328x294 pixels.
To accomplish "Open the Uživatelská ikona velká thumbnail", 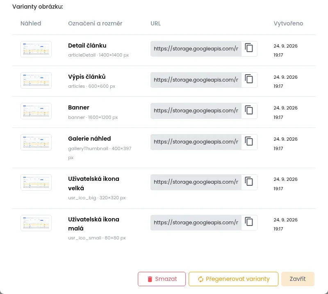I will click(x=36, y=182).
